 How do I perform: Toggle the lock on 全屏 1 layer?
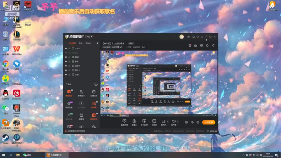coord(70,66)
